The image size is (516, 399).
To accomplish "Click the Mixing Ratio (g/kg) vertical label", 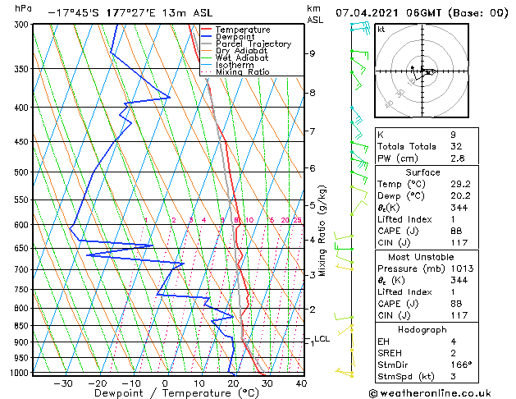I will [x=322, y=231].
